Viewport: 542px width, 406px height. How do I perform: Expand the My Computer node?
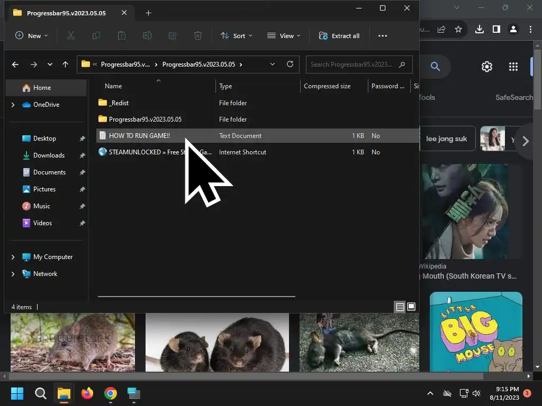click(13, 257)
